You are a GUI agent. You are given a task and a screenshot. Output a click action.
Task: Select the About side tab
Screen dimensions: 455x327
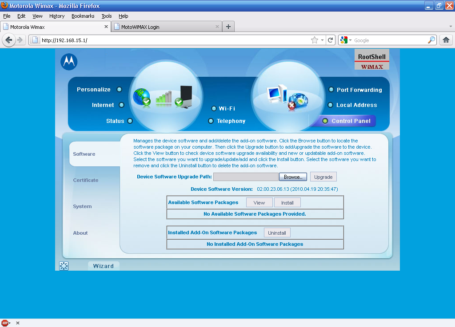click(x=80, y=233)
